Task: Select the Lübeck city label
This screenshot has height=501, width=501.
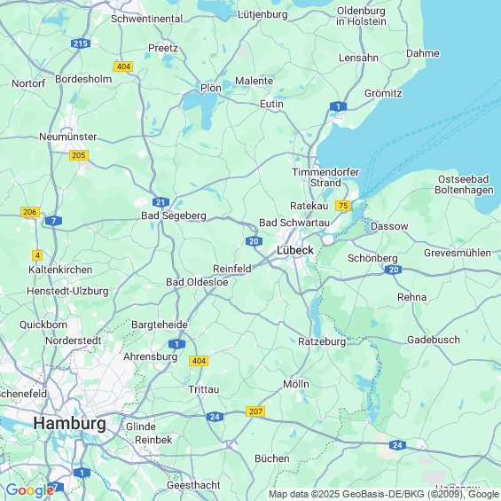Action: [295, 250]
